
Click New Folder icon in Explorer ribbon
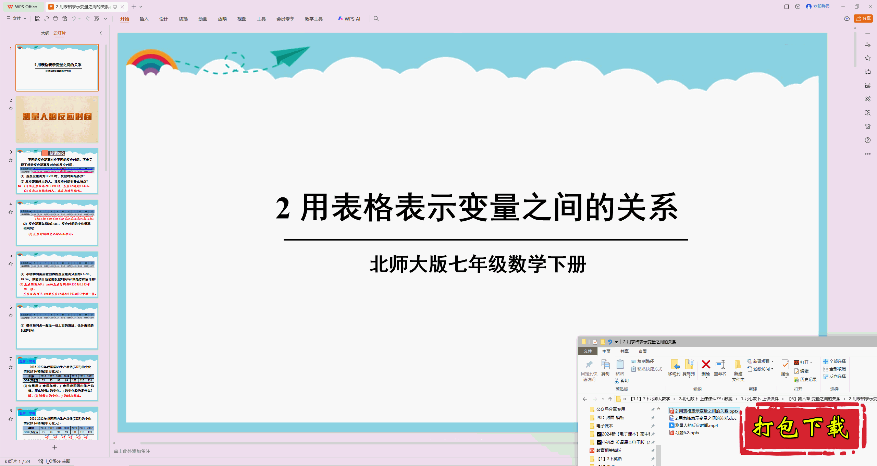point(738,370)
